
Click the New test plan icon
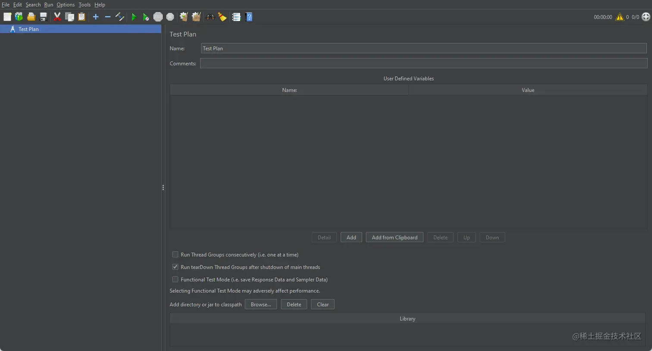pos(7,17)
